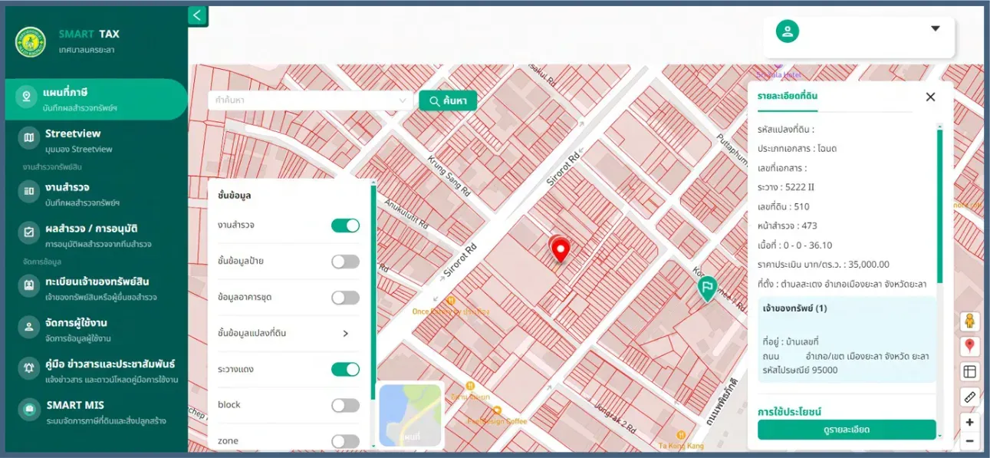
Task: Select the ruler measure tool
Action: [969, 397]
